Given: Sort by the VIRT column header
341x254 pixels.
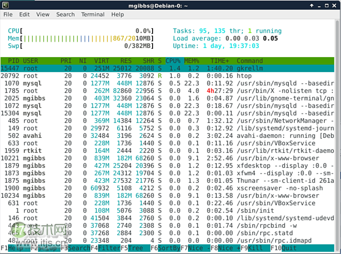Looking at the screenshot, I should [x=101, y=61].
